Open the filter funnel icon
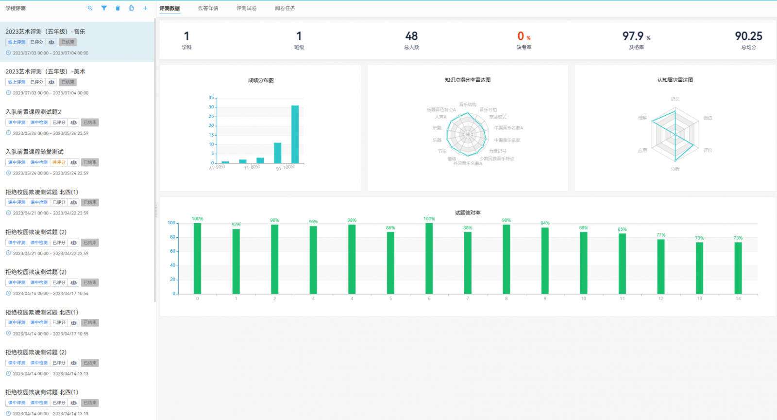 coord(104,8)
